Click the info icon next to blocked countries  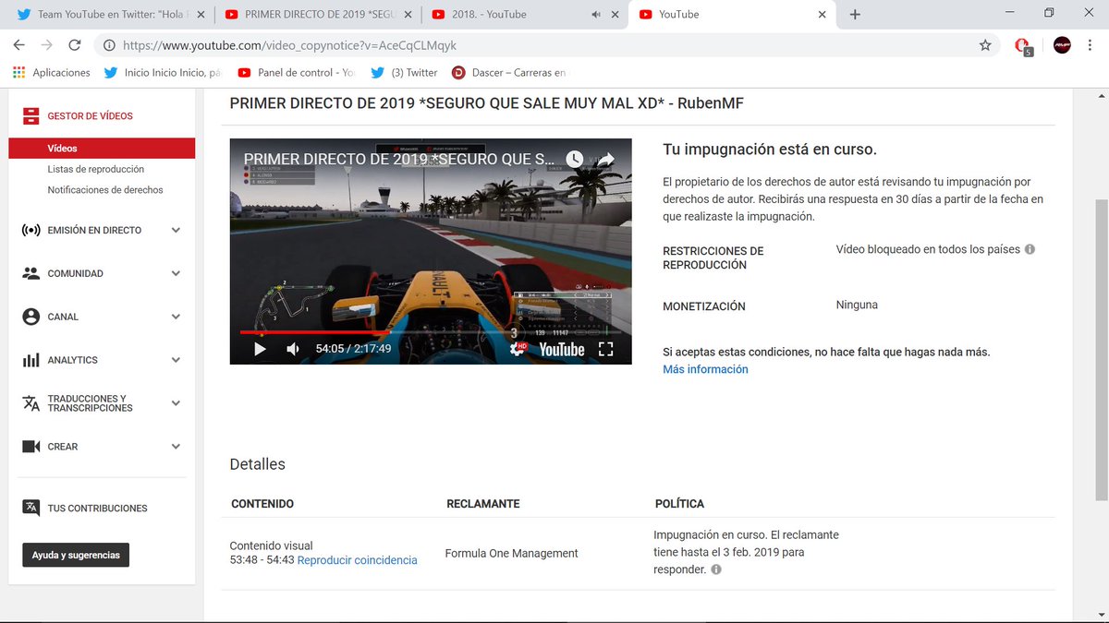tap(1030, 249)
